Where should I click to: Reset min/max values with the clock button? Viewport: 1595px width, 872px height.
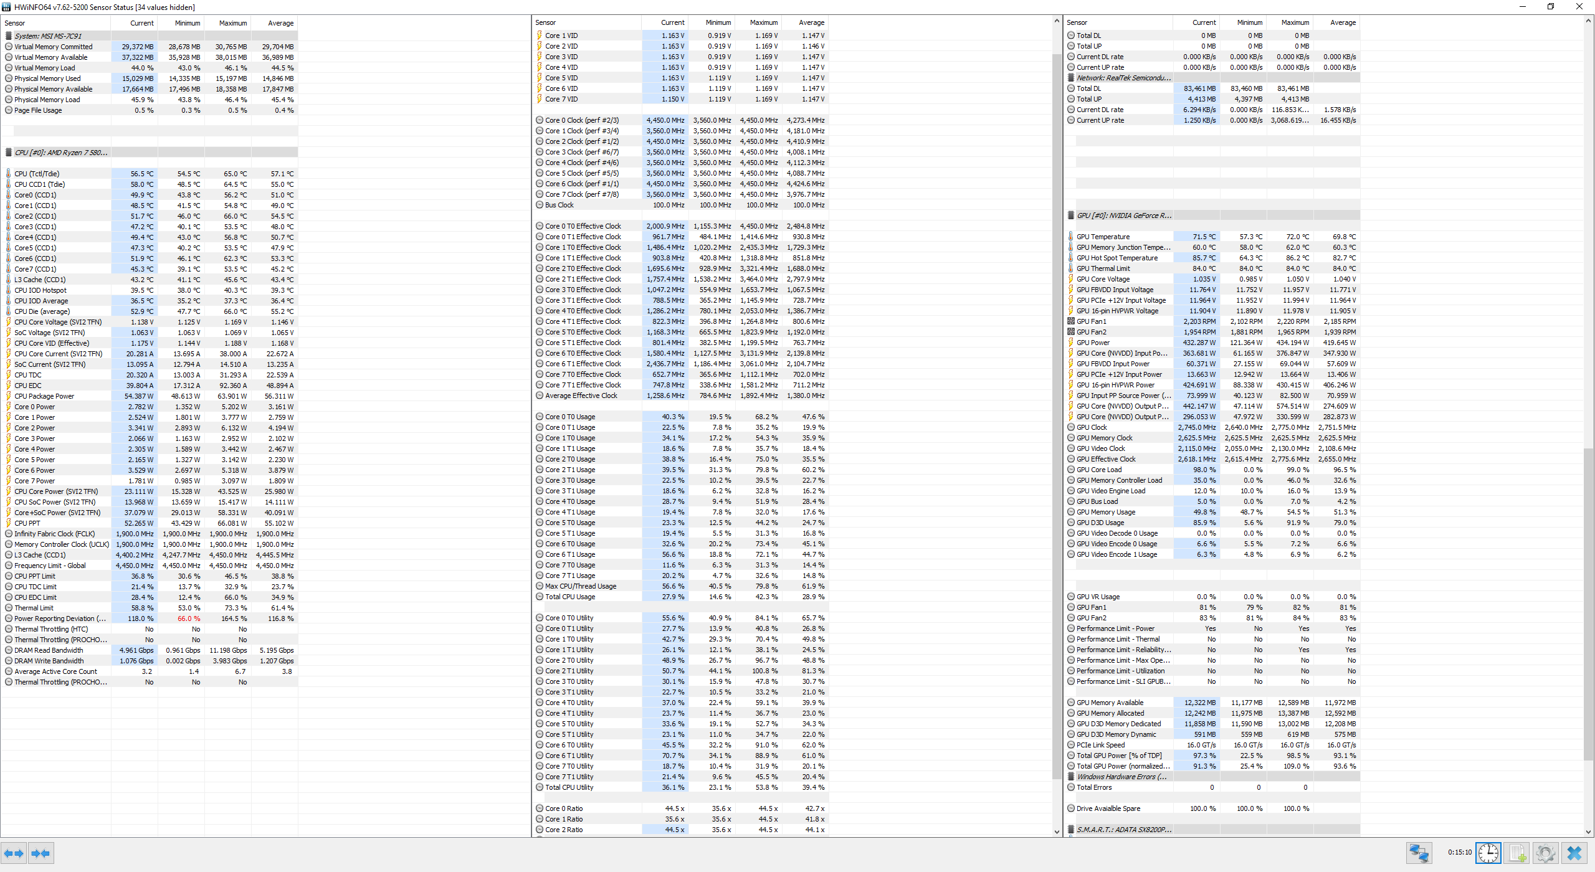coord(1488,853)
